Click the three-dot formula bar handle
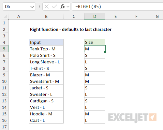This screenshot has height=130, width=163. [39, 6]
